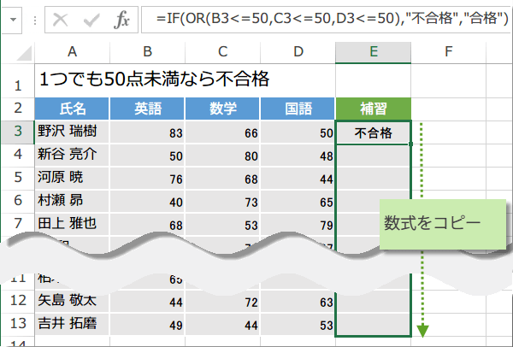Select English score 50 in row 4
Image resolution: width=513 pixels, height=347 pixels.
click(x=147, y=156)
